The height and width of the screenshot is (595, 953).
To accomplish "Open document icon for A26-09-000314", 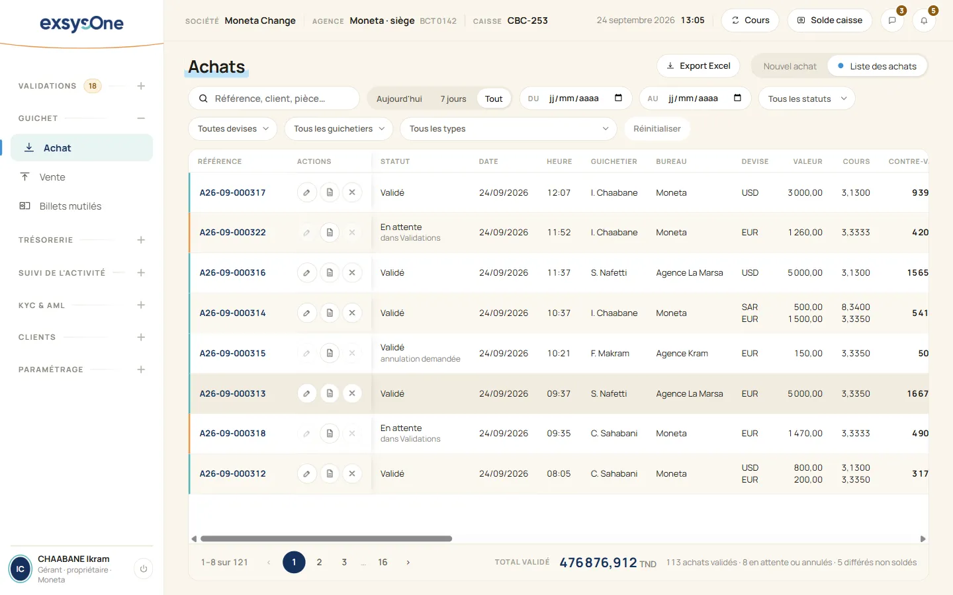I will (x=330, y=313).
